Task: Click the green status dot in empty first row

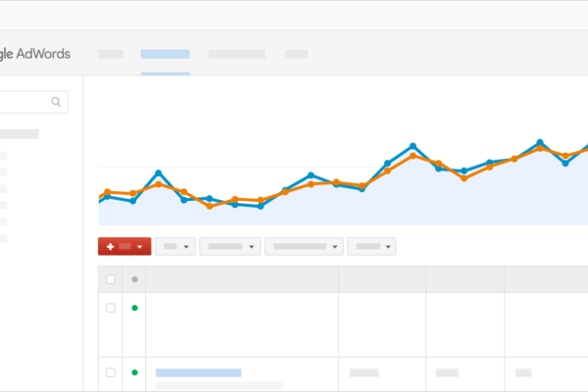Action: 135,308
